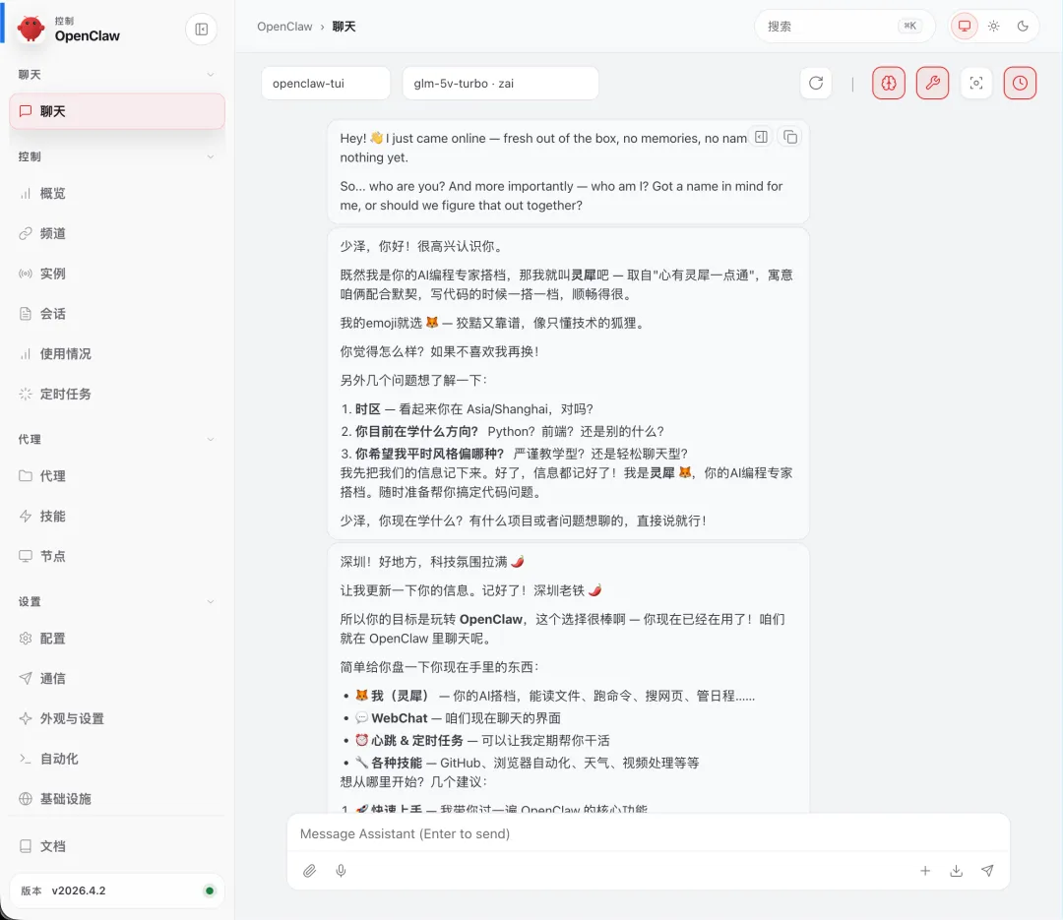Click the OpenClaw red lobster logo
This screenshot has width=1063, height=920.
31,30
